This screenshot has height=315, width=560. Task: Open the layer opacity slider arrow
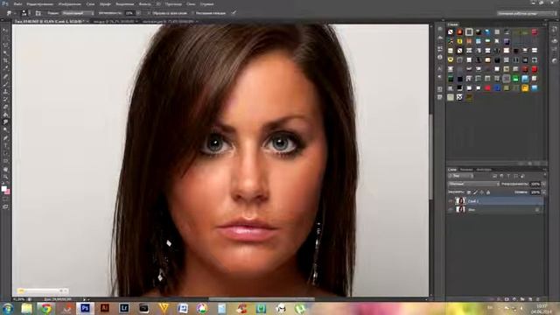(x=543, y=184)
